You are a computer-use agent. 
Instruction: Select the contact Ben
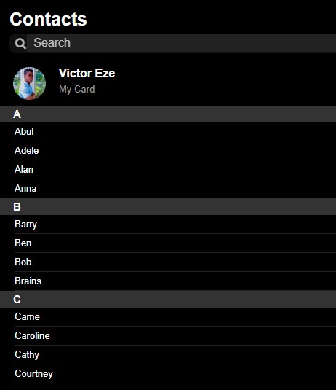(175, 243)
